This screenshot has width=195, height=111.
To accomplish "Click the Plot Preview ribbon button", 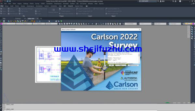I will (x=23, y=11).
